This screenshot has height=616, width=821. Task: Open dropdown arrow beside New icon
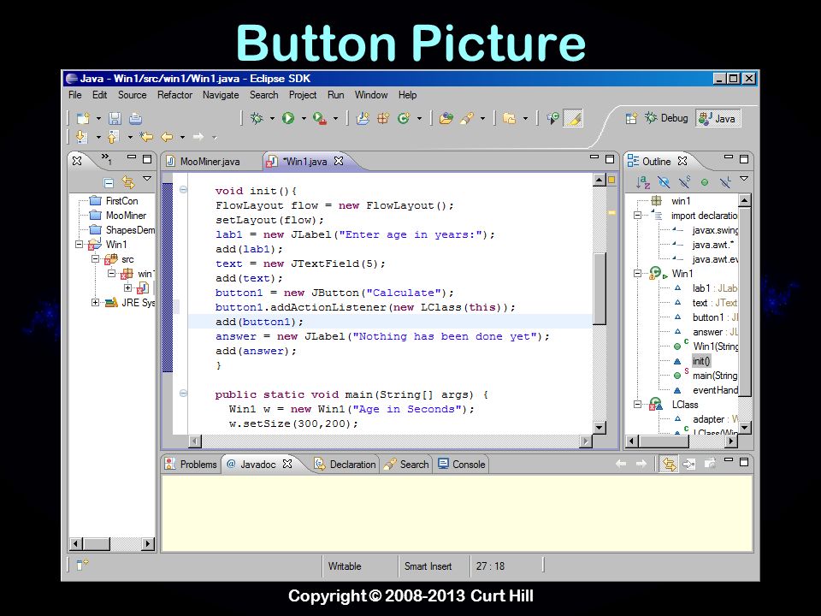[98, 119]
